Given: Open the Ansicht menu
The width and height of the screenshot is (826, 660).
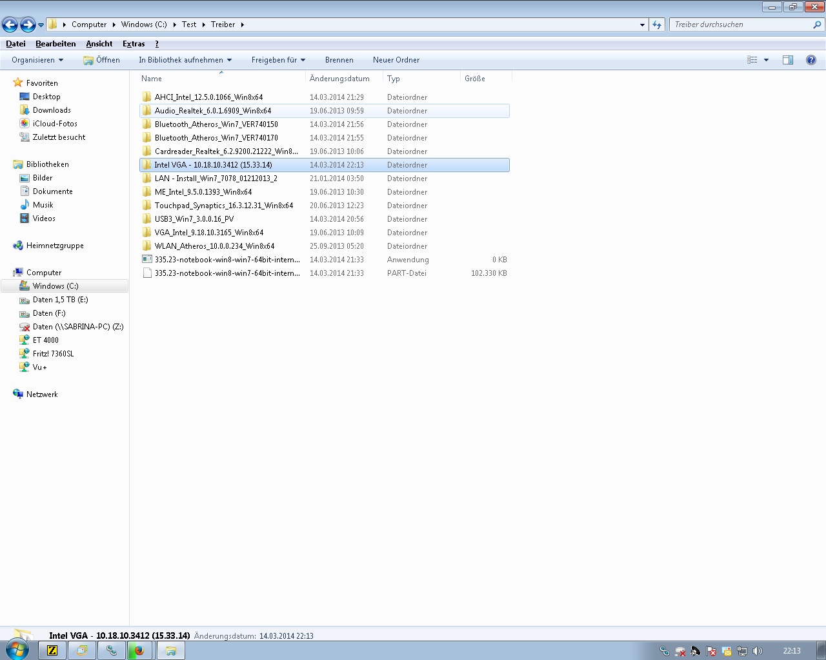Looking at the screenshot, I should (x=99, y=44).
